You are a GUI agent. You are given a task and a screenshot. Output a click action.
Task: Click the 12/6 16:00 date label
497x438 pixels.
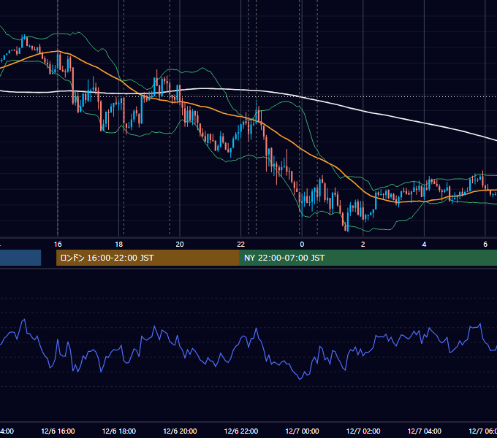pos(58,431)
